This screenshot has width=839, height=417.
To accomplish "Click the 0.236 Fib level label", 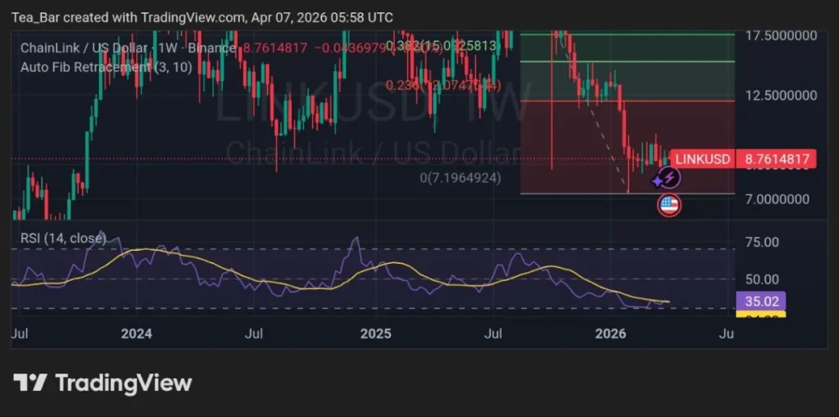I will pyautogui.click(x=443, y=85).
